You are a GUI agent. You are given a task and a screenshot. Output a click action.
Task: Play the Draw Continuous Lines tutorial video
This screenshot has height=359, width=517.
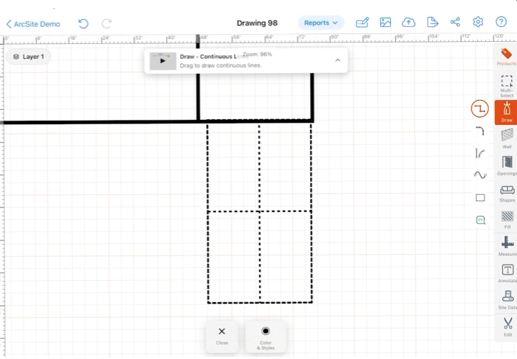click(162, 61)
